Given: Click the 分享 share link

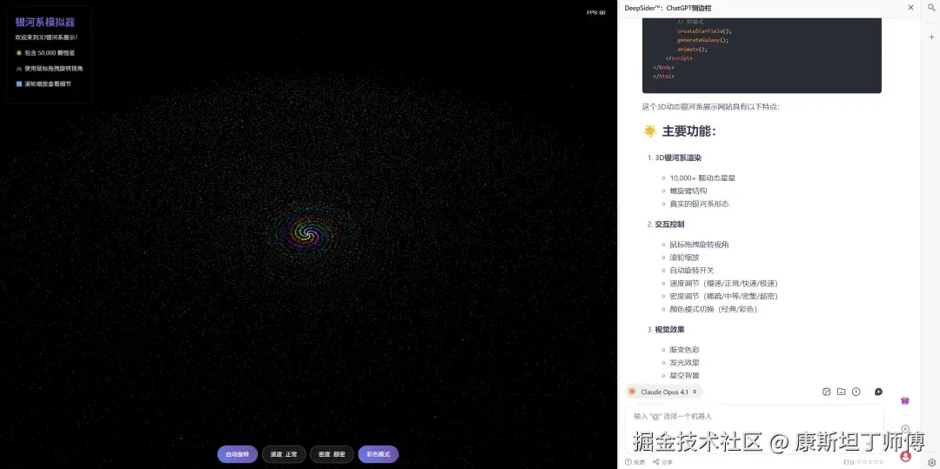Looking at the screenshot, I should [x=662, y=462].
